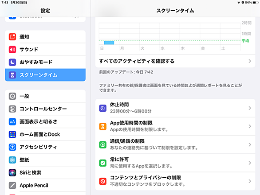Tap the blue Sunday usage bar
The height and width of the screenshot is (195, 260).
[x=109, y=43]
